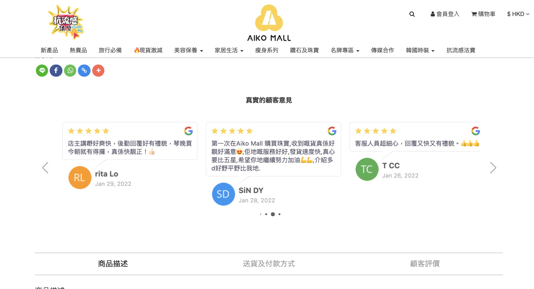Click the RL avatar of rita Lo

click(80, 178)
